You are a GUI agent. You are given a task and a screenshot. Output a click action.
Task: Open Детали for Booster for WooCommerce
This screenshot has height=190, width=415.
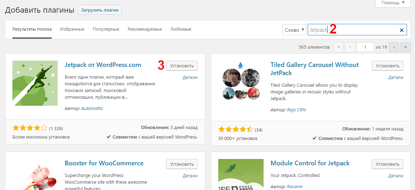click(190, 176)
